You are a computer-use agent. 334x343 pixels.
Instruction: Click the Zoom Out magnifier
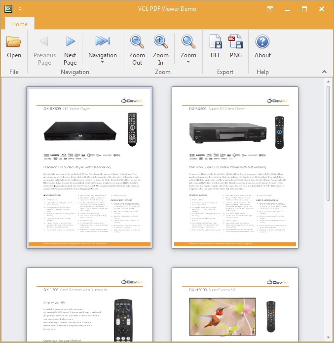coord(137,50)
